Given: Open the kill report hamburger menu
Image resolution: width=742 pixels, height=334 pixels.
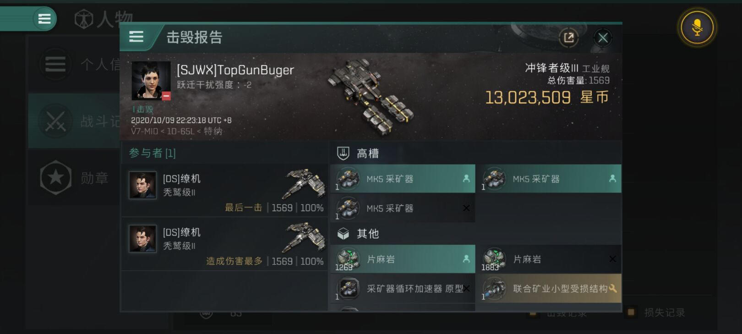Looking at the screenshot, I should click(x=136, y=37).
